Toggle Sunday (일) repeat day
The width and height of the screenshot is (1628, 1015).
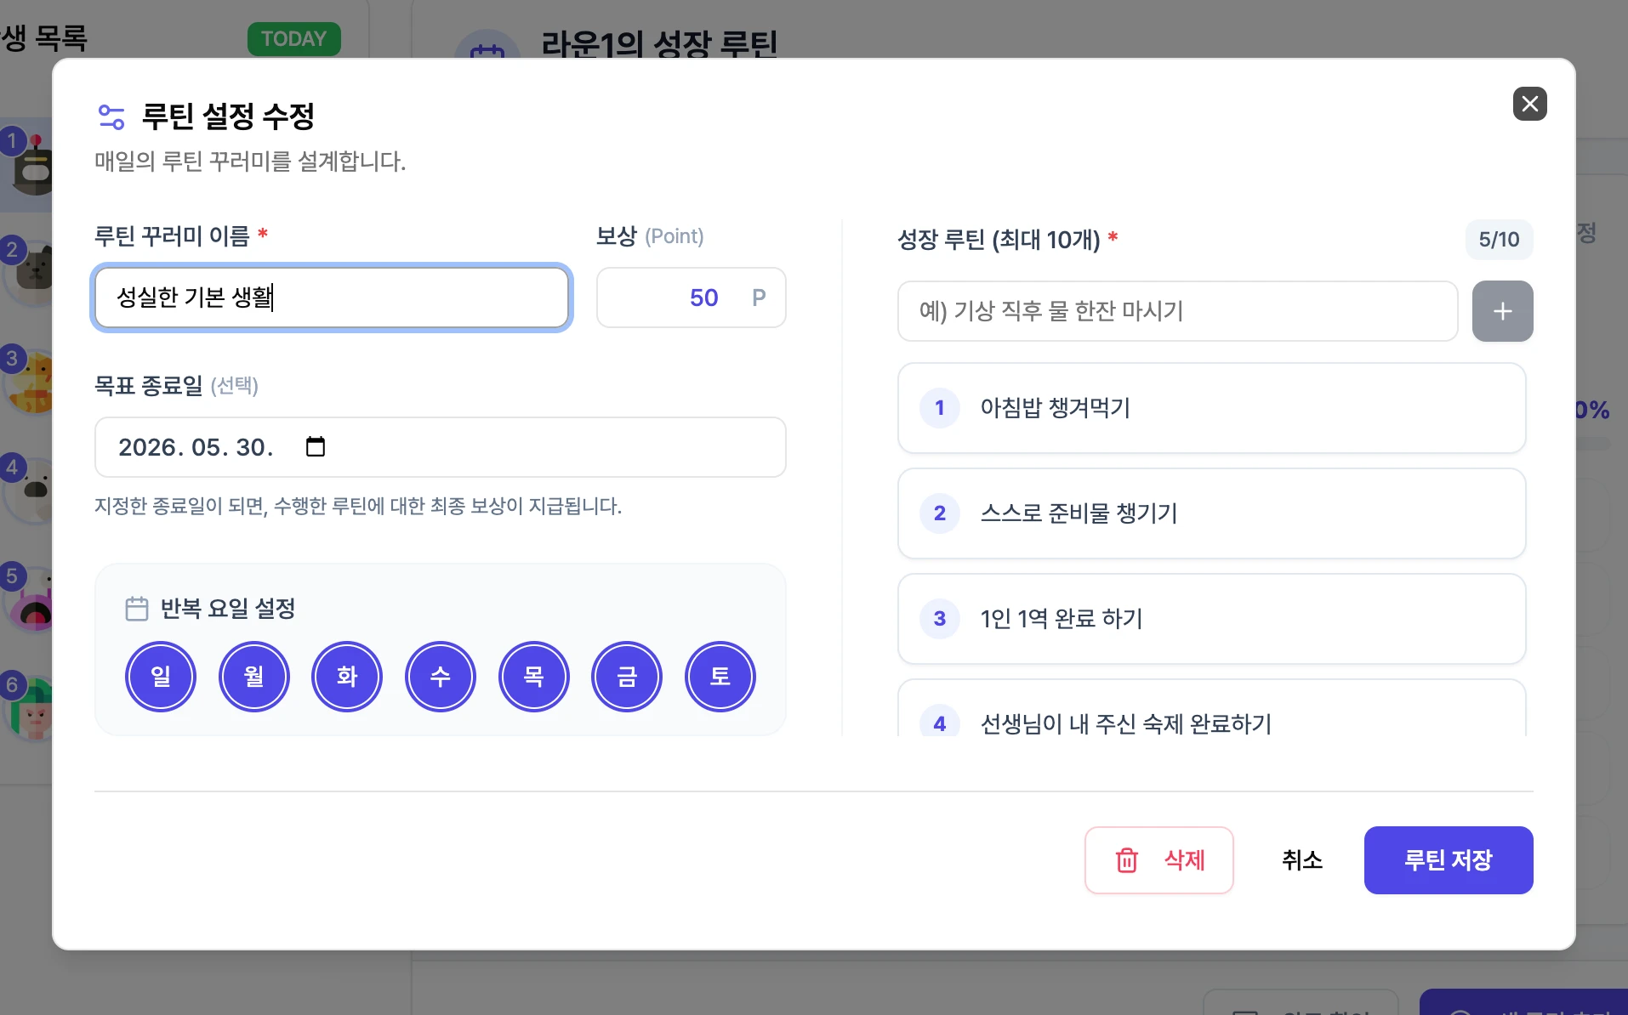tap(161, 677)
